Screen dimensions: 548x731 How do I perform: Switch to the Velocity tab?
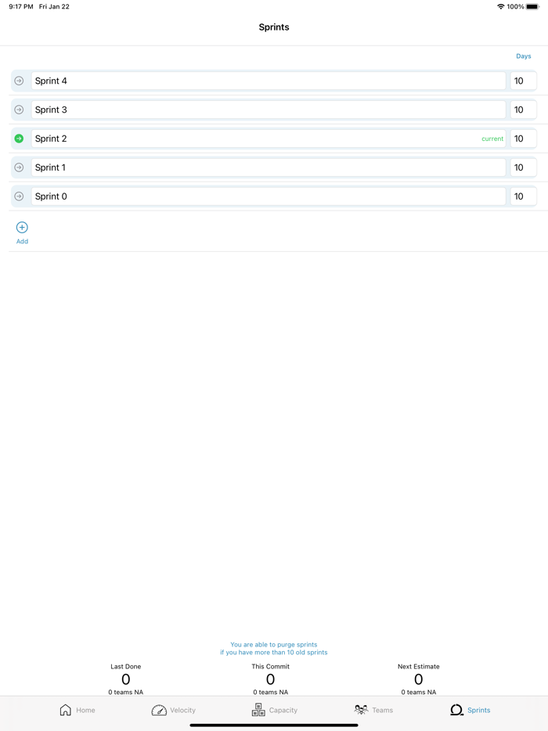pos(174,710)
